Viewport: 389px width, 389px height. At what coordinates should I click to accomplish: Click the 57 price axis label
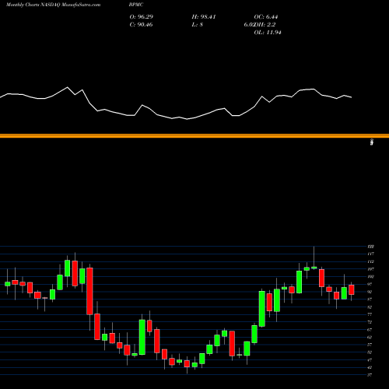(x=370, y=345)
